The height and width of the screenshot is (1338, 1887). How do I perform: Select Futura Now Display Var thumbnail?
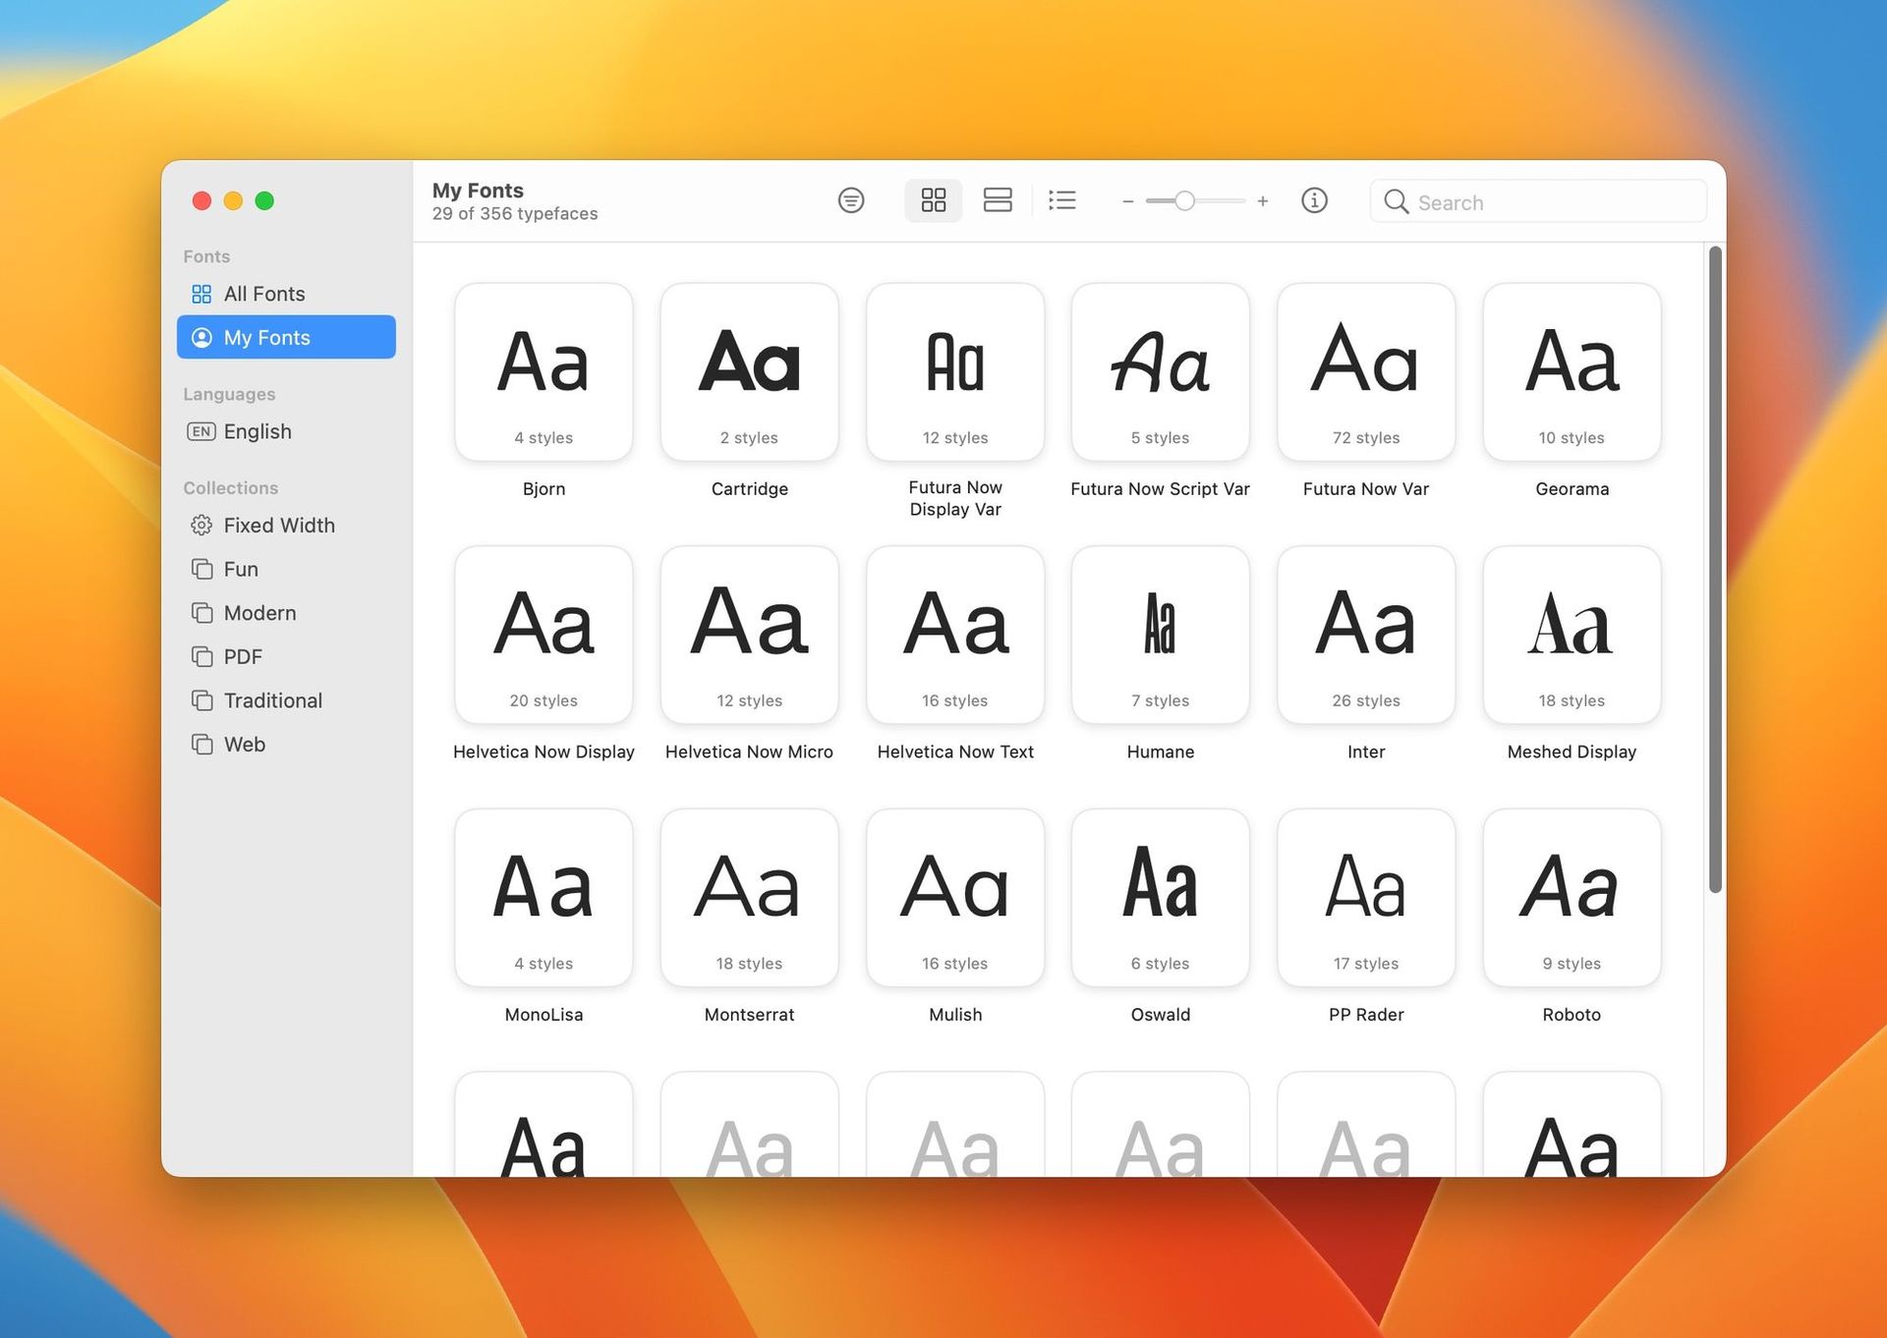(x=955, y=372)
